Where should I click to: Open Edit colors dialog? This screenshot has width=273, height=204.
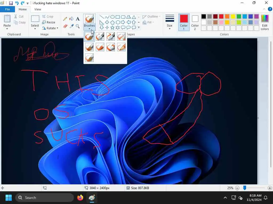(x=265, y=22)
